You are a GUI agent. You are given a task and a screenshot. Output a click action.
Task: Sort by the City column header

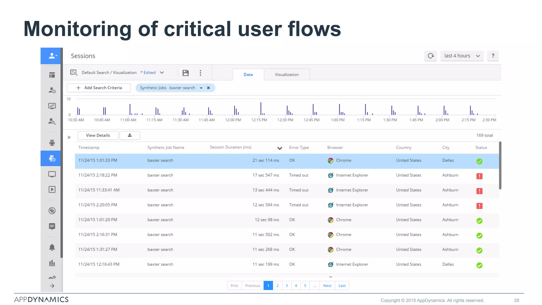[x=446, y=147]
